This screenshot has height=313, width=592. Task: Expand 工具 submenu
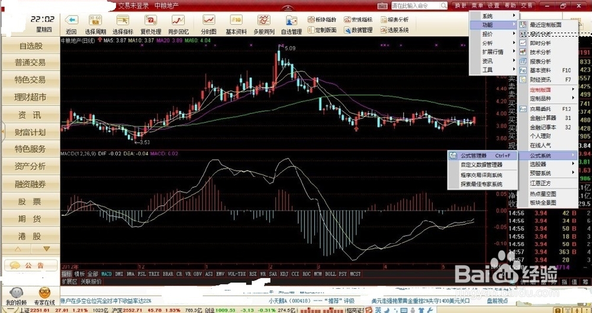pos(494,70)
